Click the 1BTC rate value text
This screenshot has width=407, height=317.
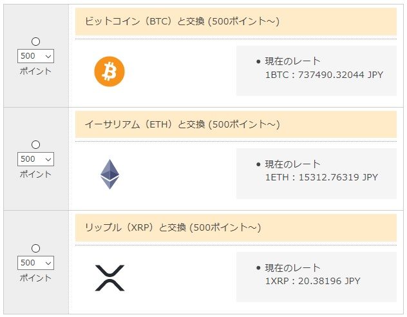[324, 75]
